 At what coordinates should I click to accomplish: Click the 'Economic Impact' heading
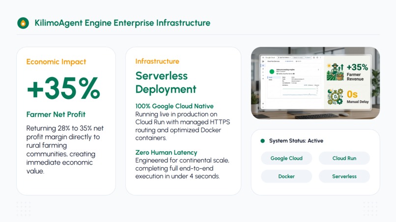coord(56,62)
